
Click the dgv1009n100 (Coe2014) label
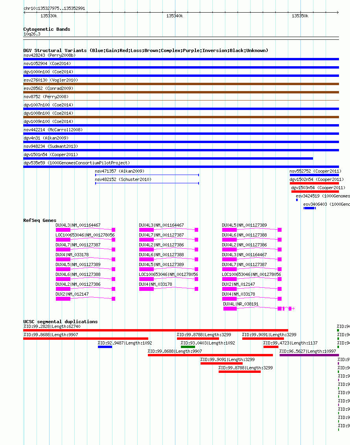[48, 121]
